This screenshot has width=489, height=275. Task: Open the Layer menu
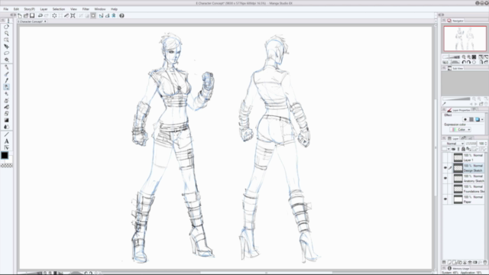coord(44,9)
